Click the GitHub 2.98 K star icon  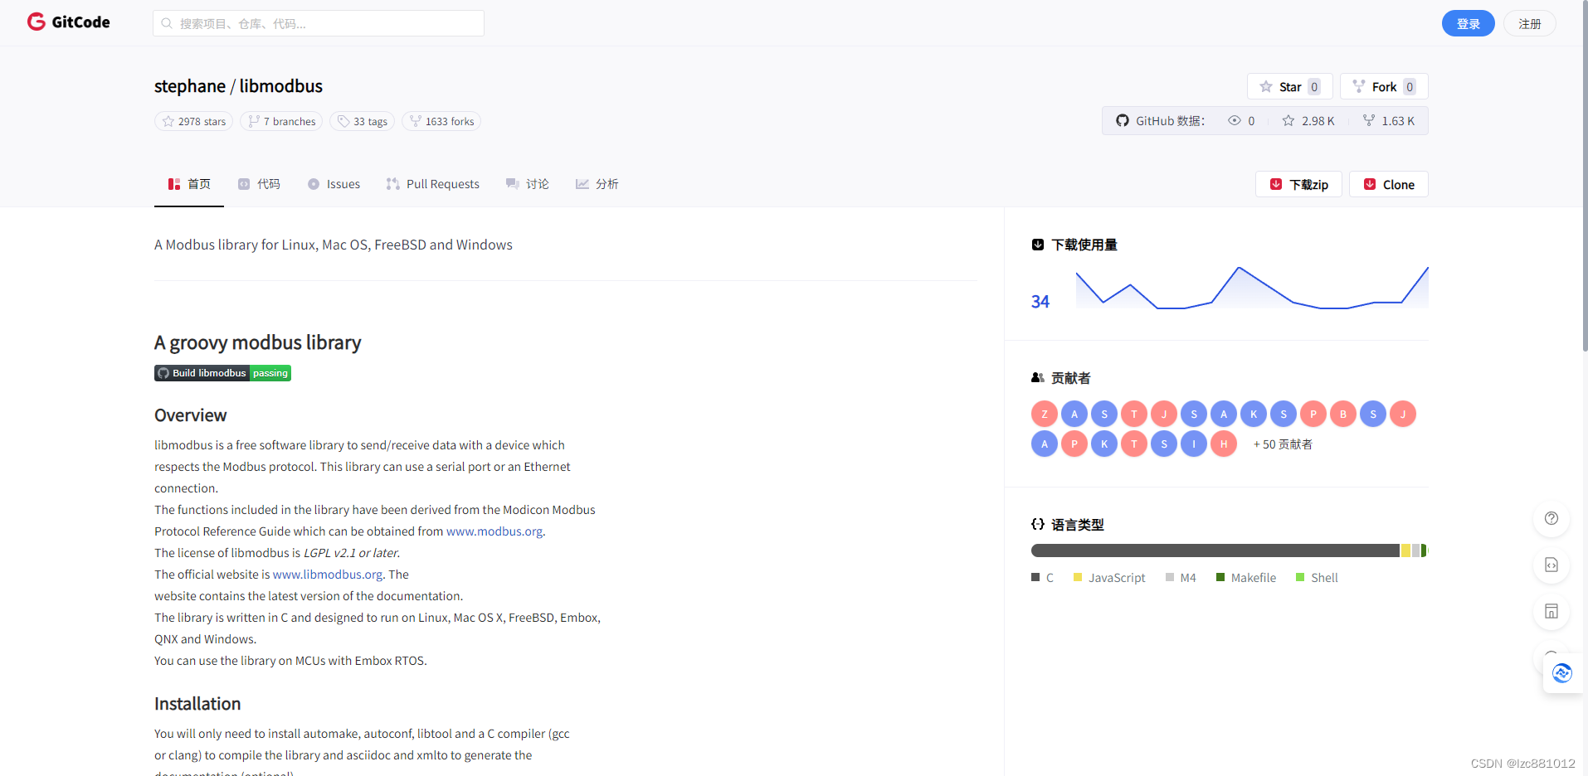click(x=1288, y=120)
